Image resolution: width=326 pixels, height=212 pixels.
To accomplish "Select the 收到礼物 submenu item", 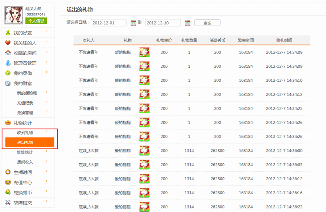I will click(x=25, y=133).
